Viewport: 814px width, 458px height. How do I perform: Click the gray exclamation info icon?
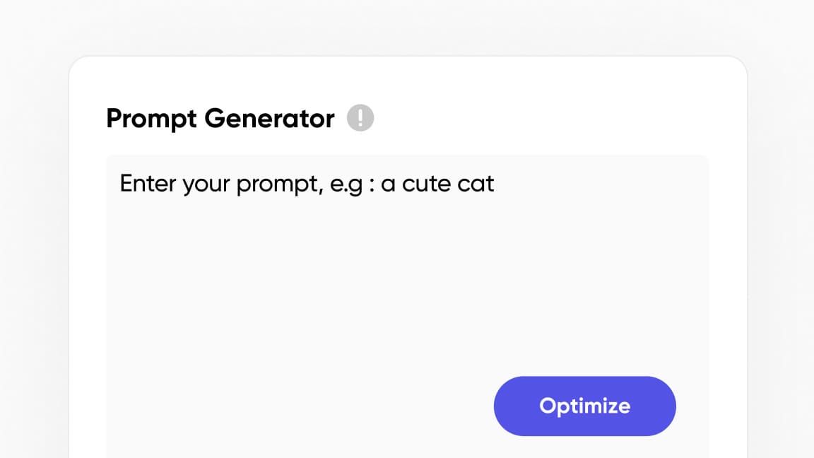(360, 118)
